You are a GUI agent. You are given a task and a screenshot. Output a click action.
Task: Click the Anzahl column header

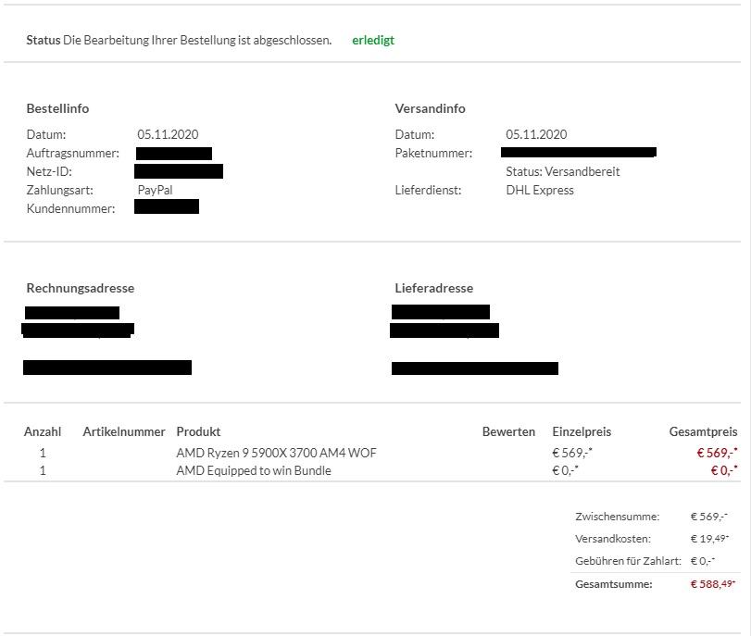tap(43, 431)
